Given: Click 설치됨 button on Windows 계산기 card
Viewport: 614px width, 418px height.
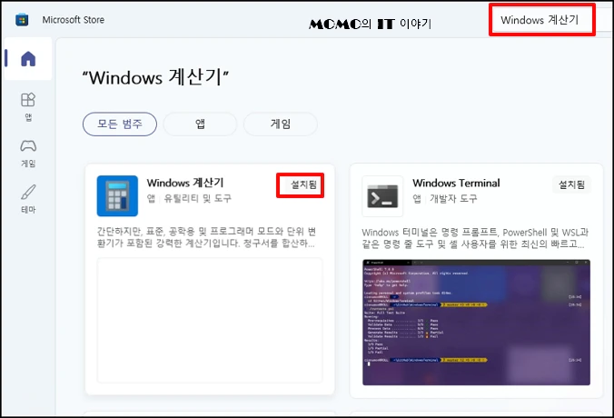Looking at the screenshot, I should pos(303,184).
